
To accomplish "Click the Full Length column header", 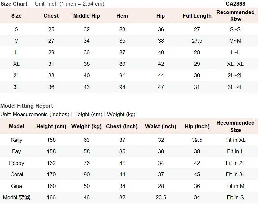I will point(197,16).
